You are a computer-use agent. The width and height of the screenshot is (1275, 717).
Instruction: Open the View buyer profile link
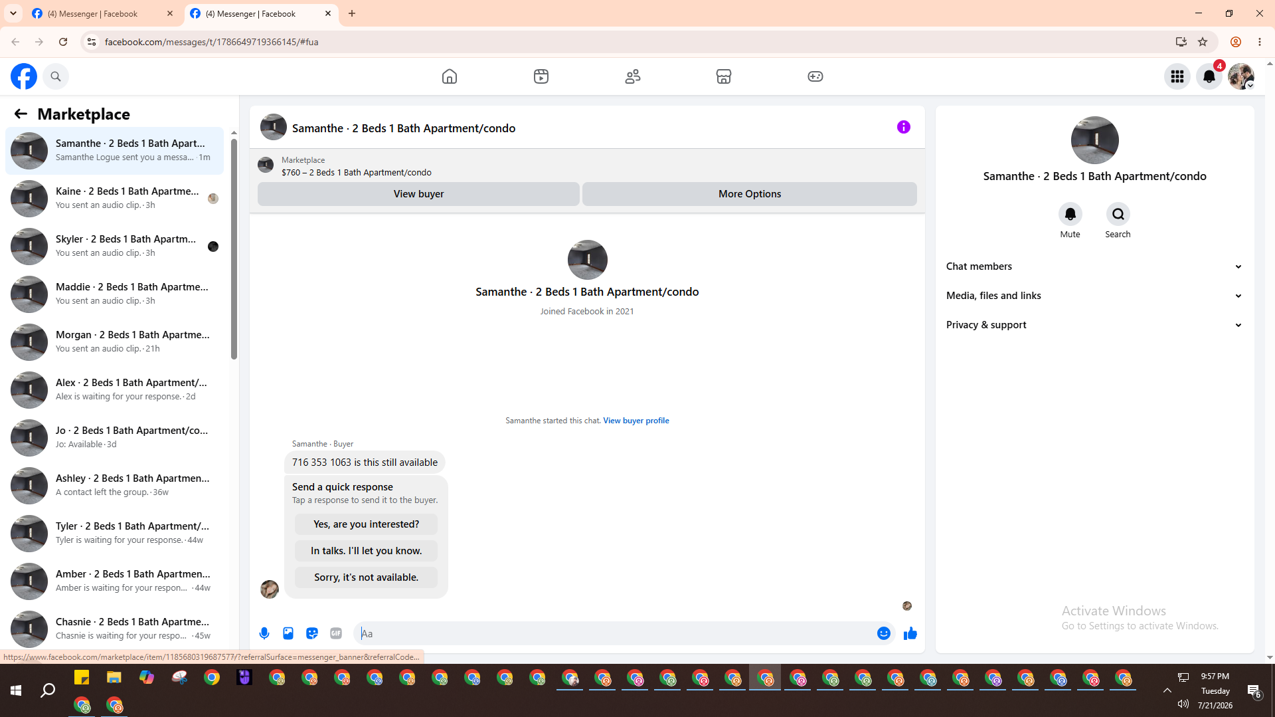pyautogui.click(x=636, y=421)
